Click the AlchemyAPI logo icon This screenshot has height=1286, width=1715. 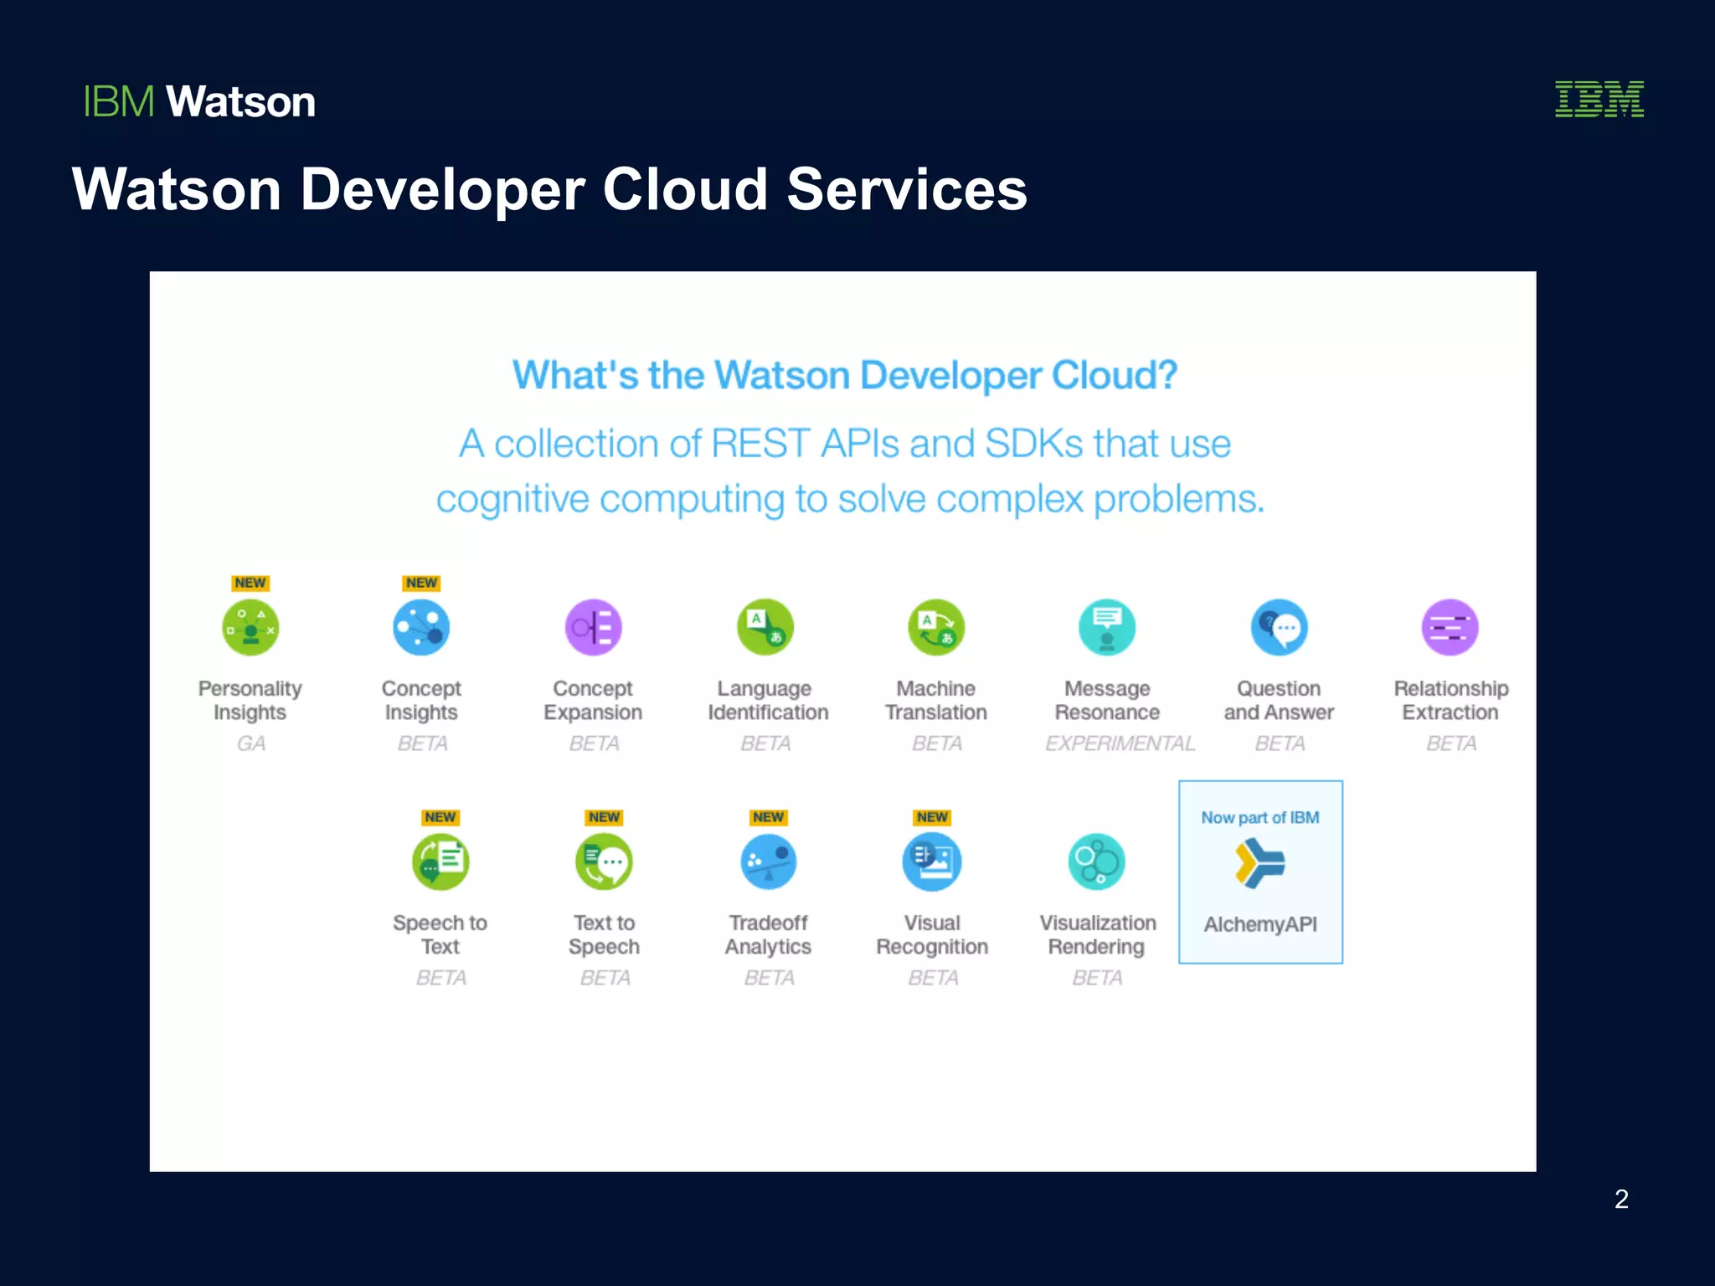(1259, 863)
